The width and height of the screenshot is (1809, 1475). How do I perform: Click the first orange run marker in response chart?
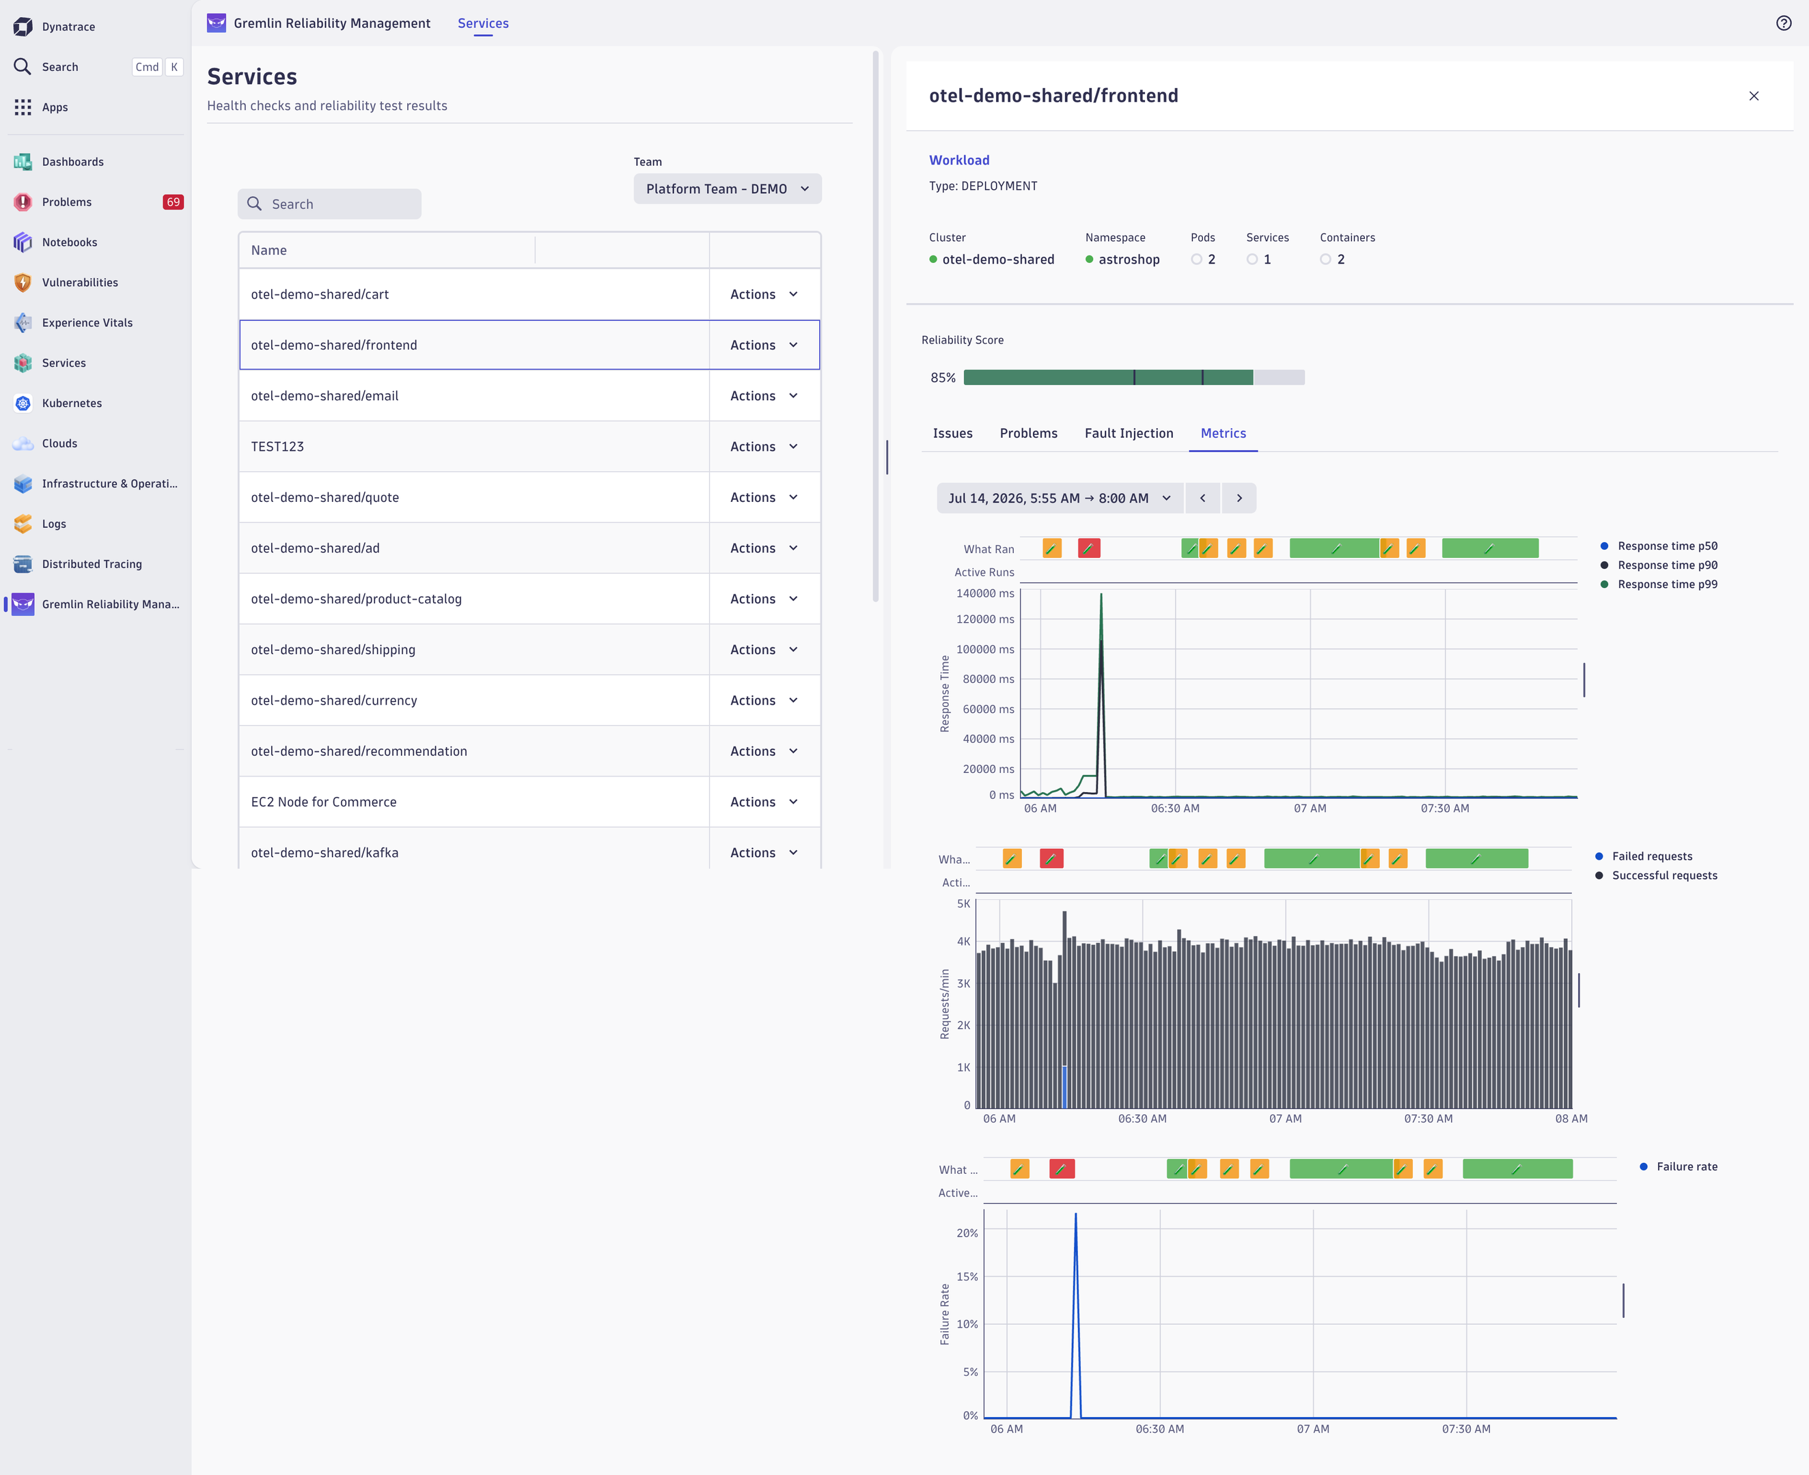[x=1053, y=548]
